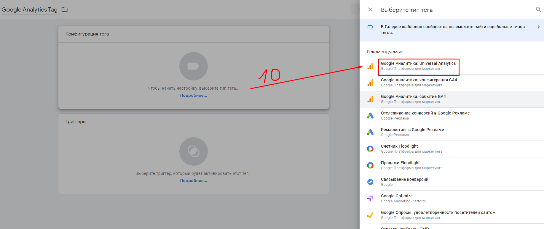Click the Google Ads conversion tracking icon
Screen dimensions: 544x229
[370, 116]
